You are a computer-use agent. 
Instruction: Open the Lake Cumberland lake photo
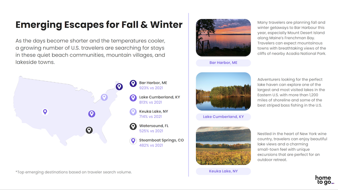click(x=224, y=91)
